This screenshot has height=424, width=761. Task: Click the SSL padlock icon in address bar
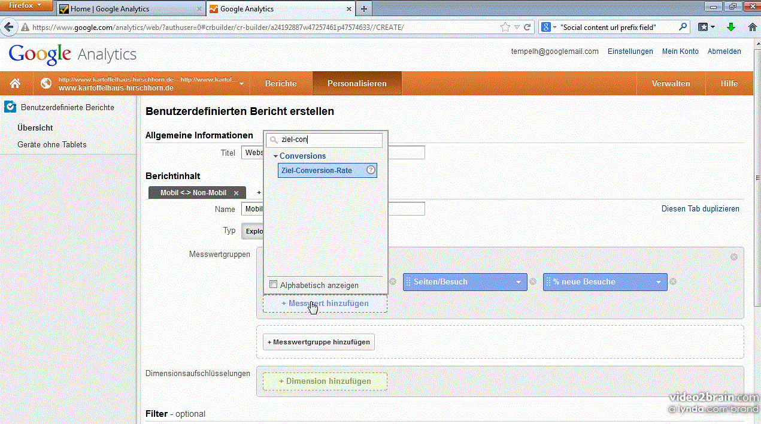point(25,27)
